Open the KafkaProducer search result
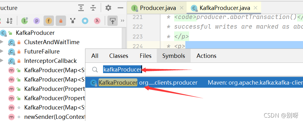 (x=194, y=83)
